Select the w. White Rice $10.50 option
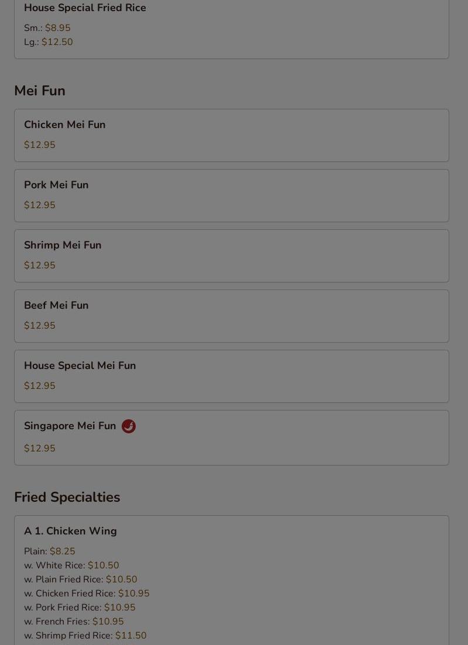468x645 pixels. (71, 565)
